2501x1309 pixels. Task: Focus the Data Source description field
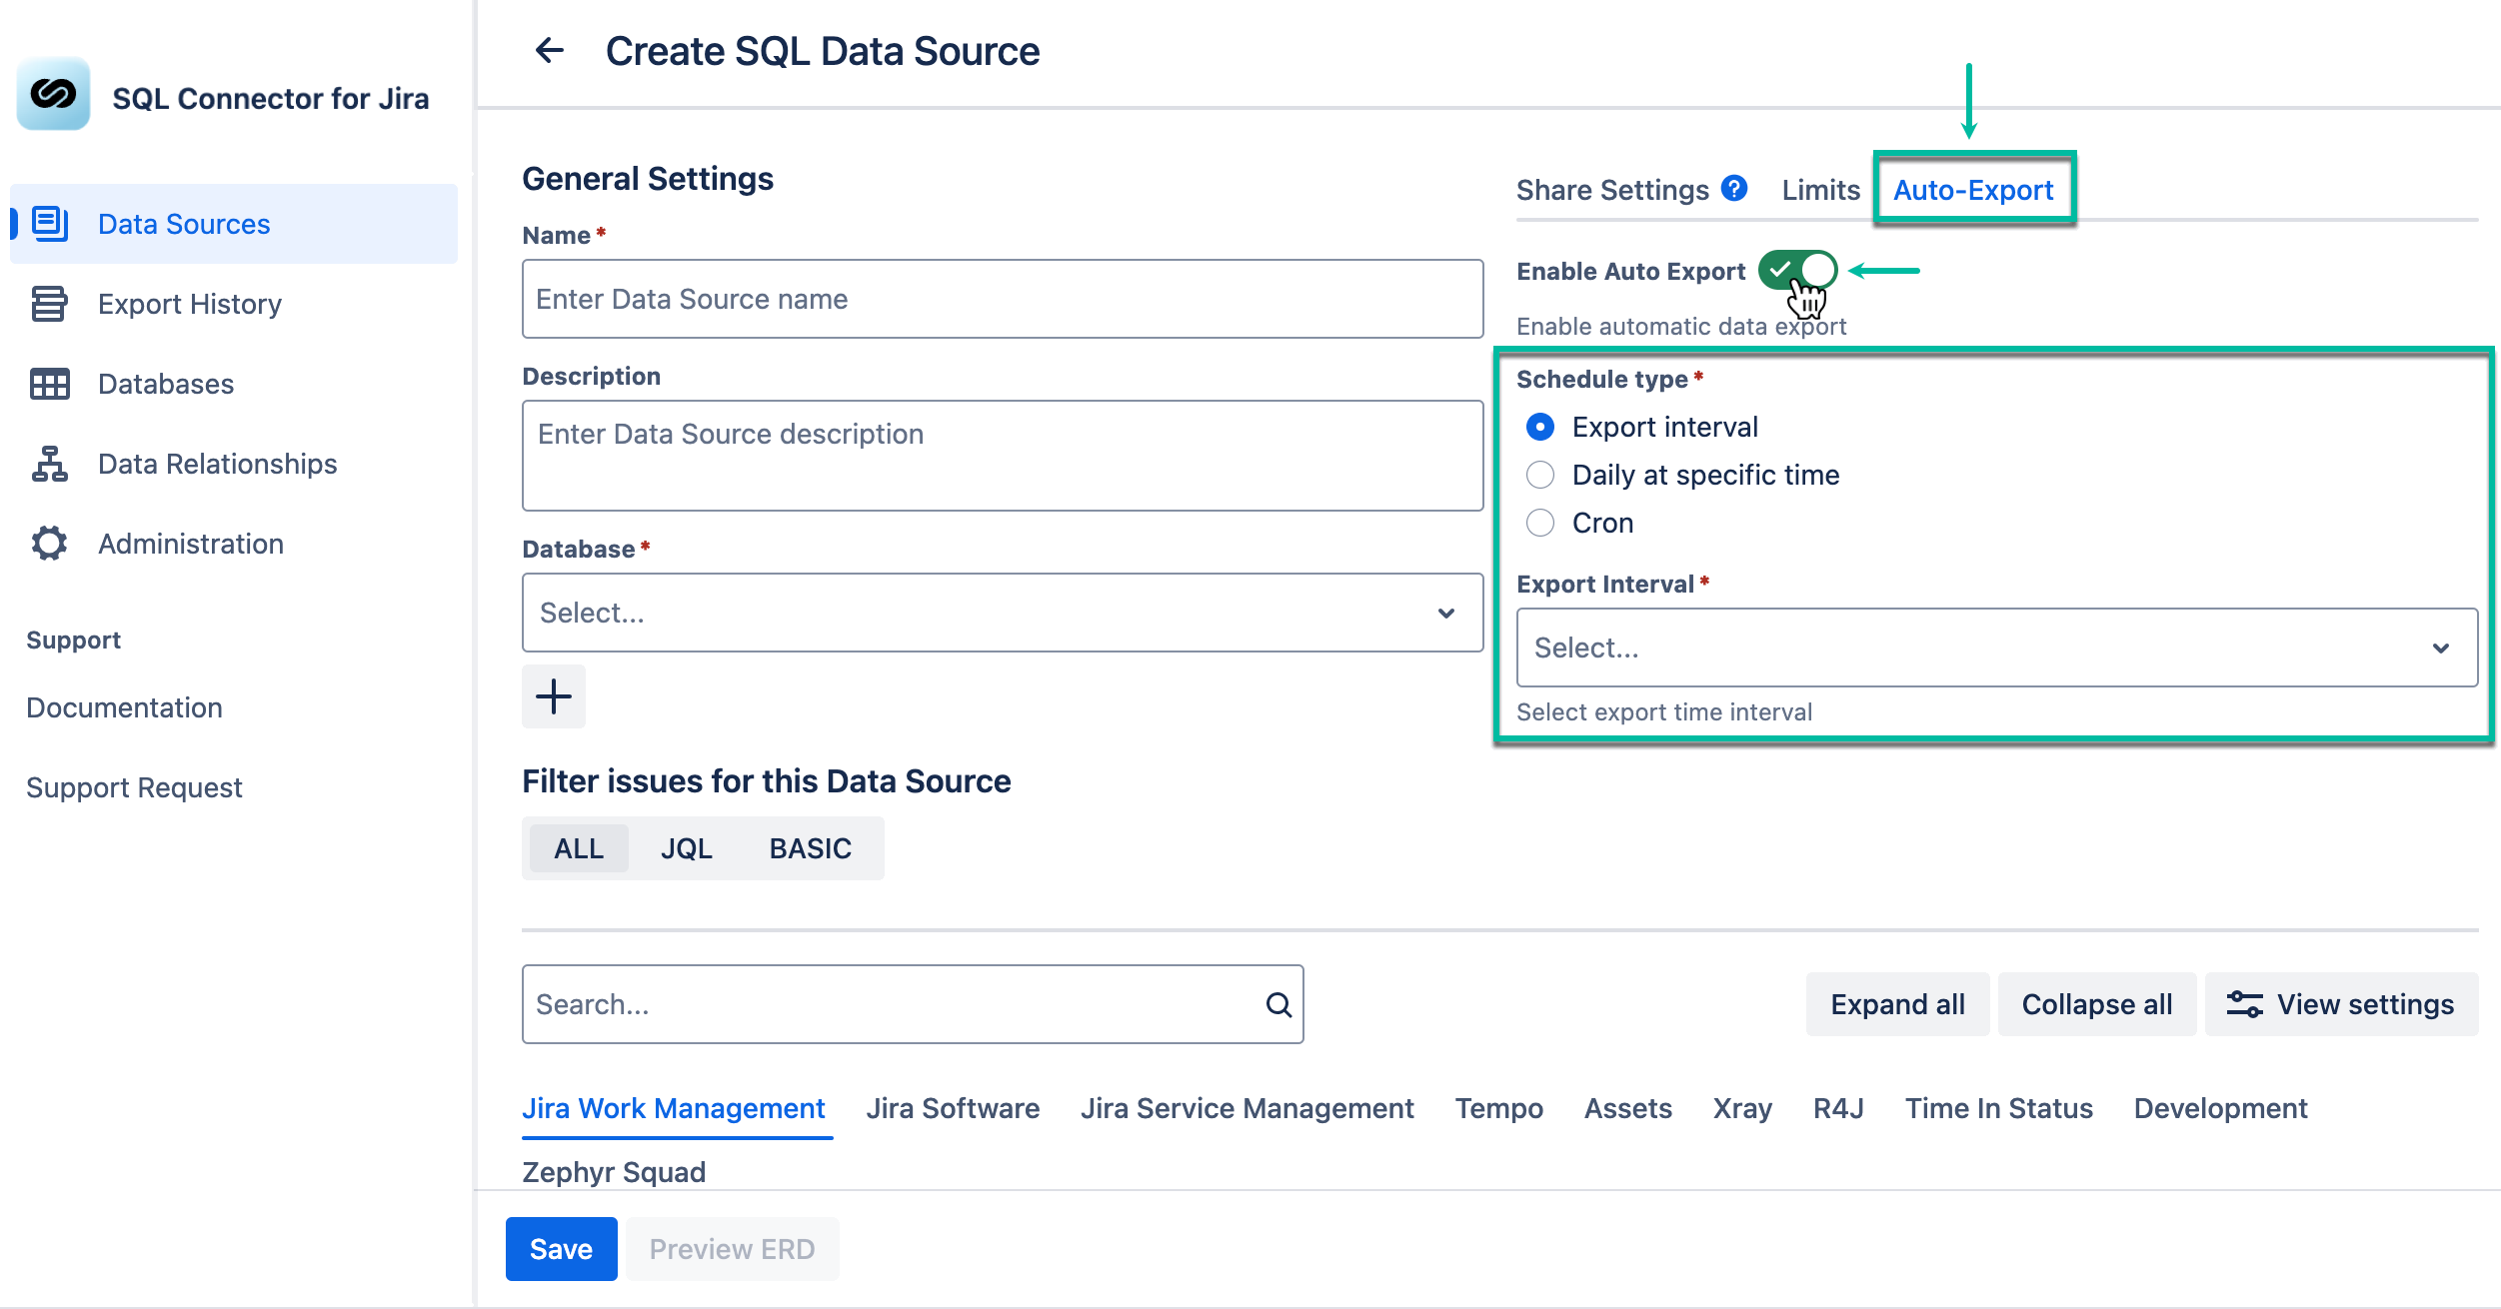pos(1003,456)
